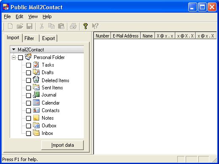Open the File menu
This screenshot has width=219, height=164.
[7, 16]
